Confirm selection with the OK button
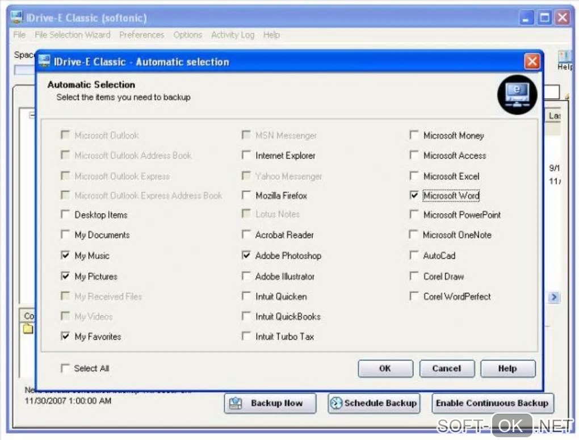Screen dimensions: 579x440 385,368
